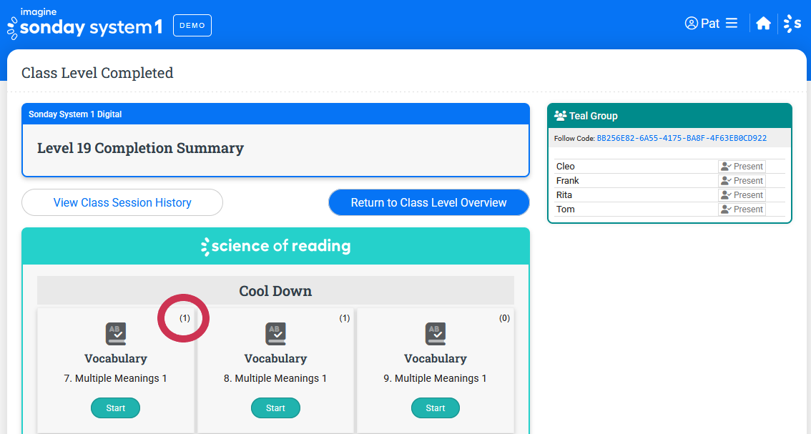Screen dimensions: 811x434
Task: Click the DEMO badge
Action: click(192, 25)
